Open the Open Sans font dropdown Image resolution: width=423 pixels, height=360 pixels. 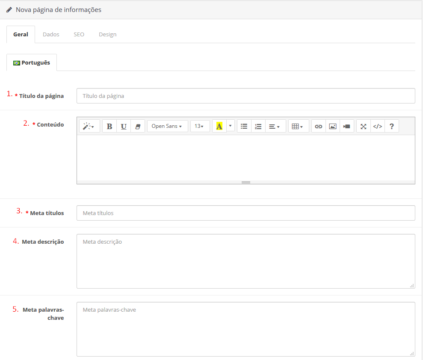coord(167,127)
